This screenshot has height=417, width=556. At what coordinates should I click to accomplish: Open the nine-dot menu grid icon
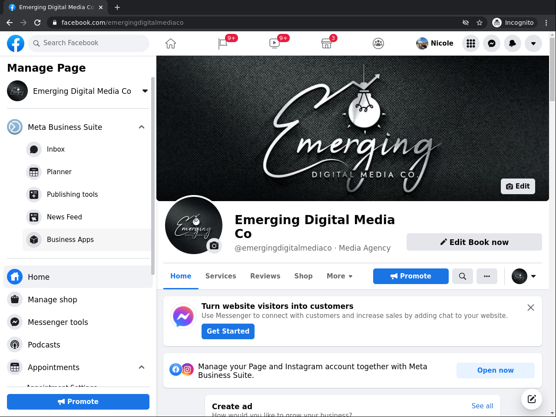click(471, 43)
